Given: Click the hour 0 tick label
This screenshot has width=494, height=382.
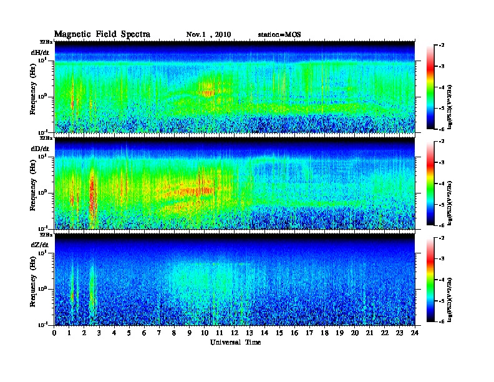Looking at the screenshot, I should (54, 333).
